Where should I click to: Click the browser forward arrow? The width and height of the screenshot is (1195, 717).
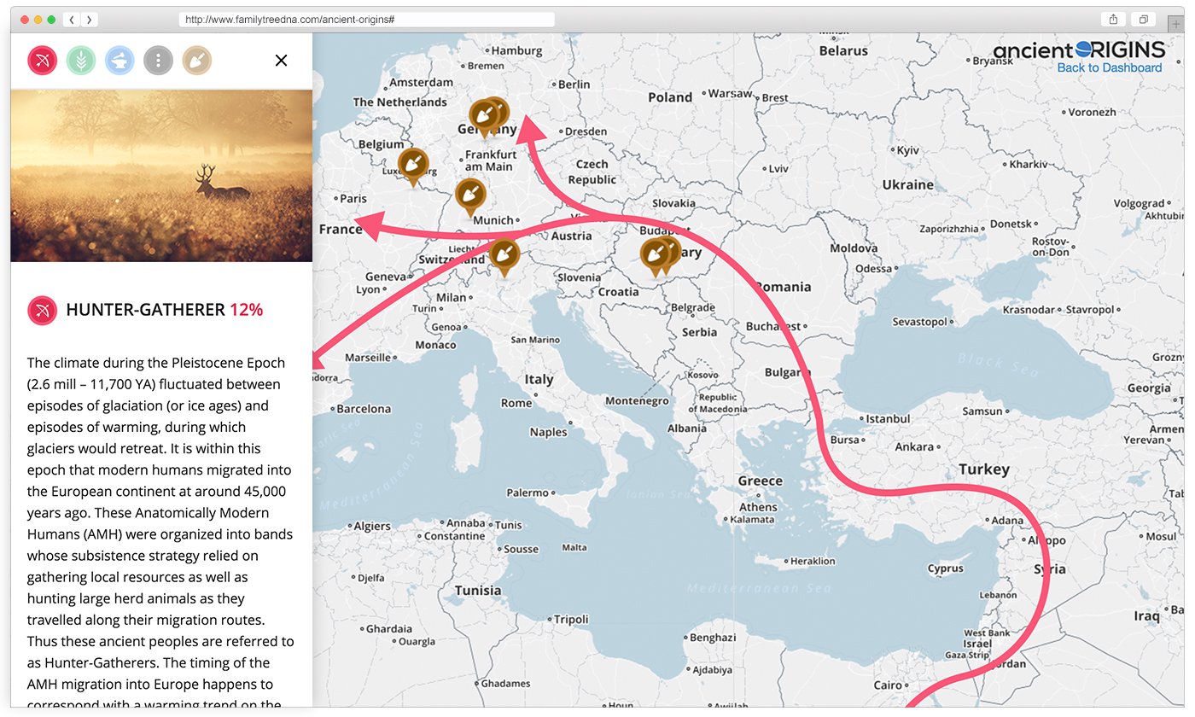tap(89, 20)
